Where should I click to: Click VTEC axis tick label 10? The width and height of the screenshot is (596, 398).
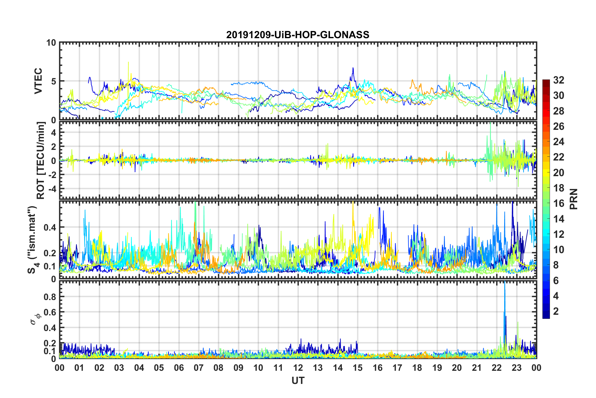point(51,43)
